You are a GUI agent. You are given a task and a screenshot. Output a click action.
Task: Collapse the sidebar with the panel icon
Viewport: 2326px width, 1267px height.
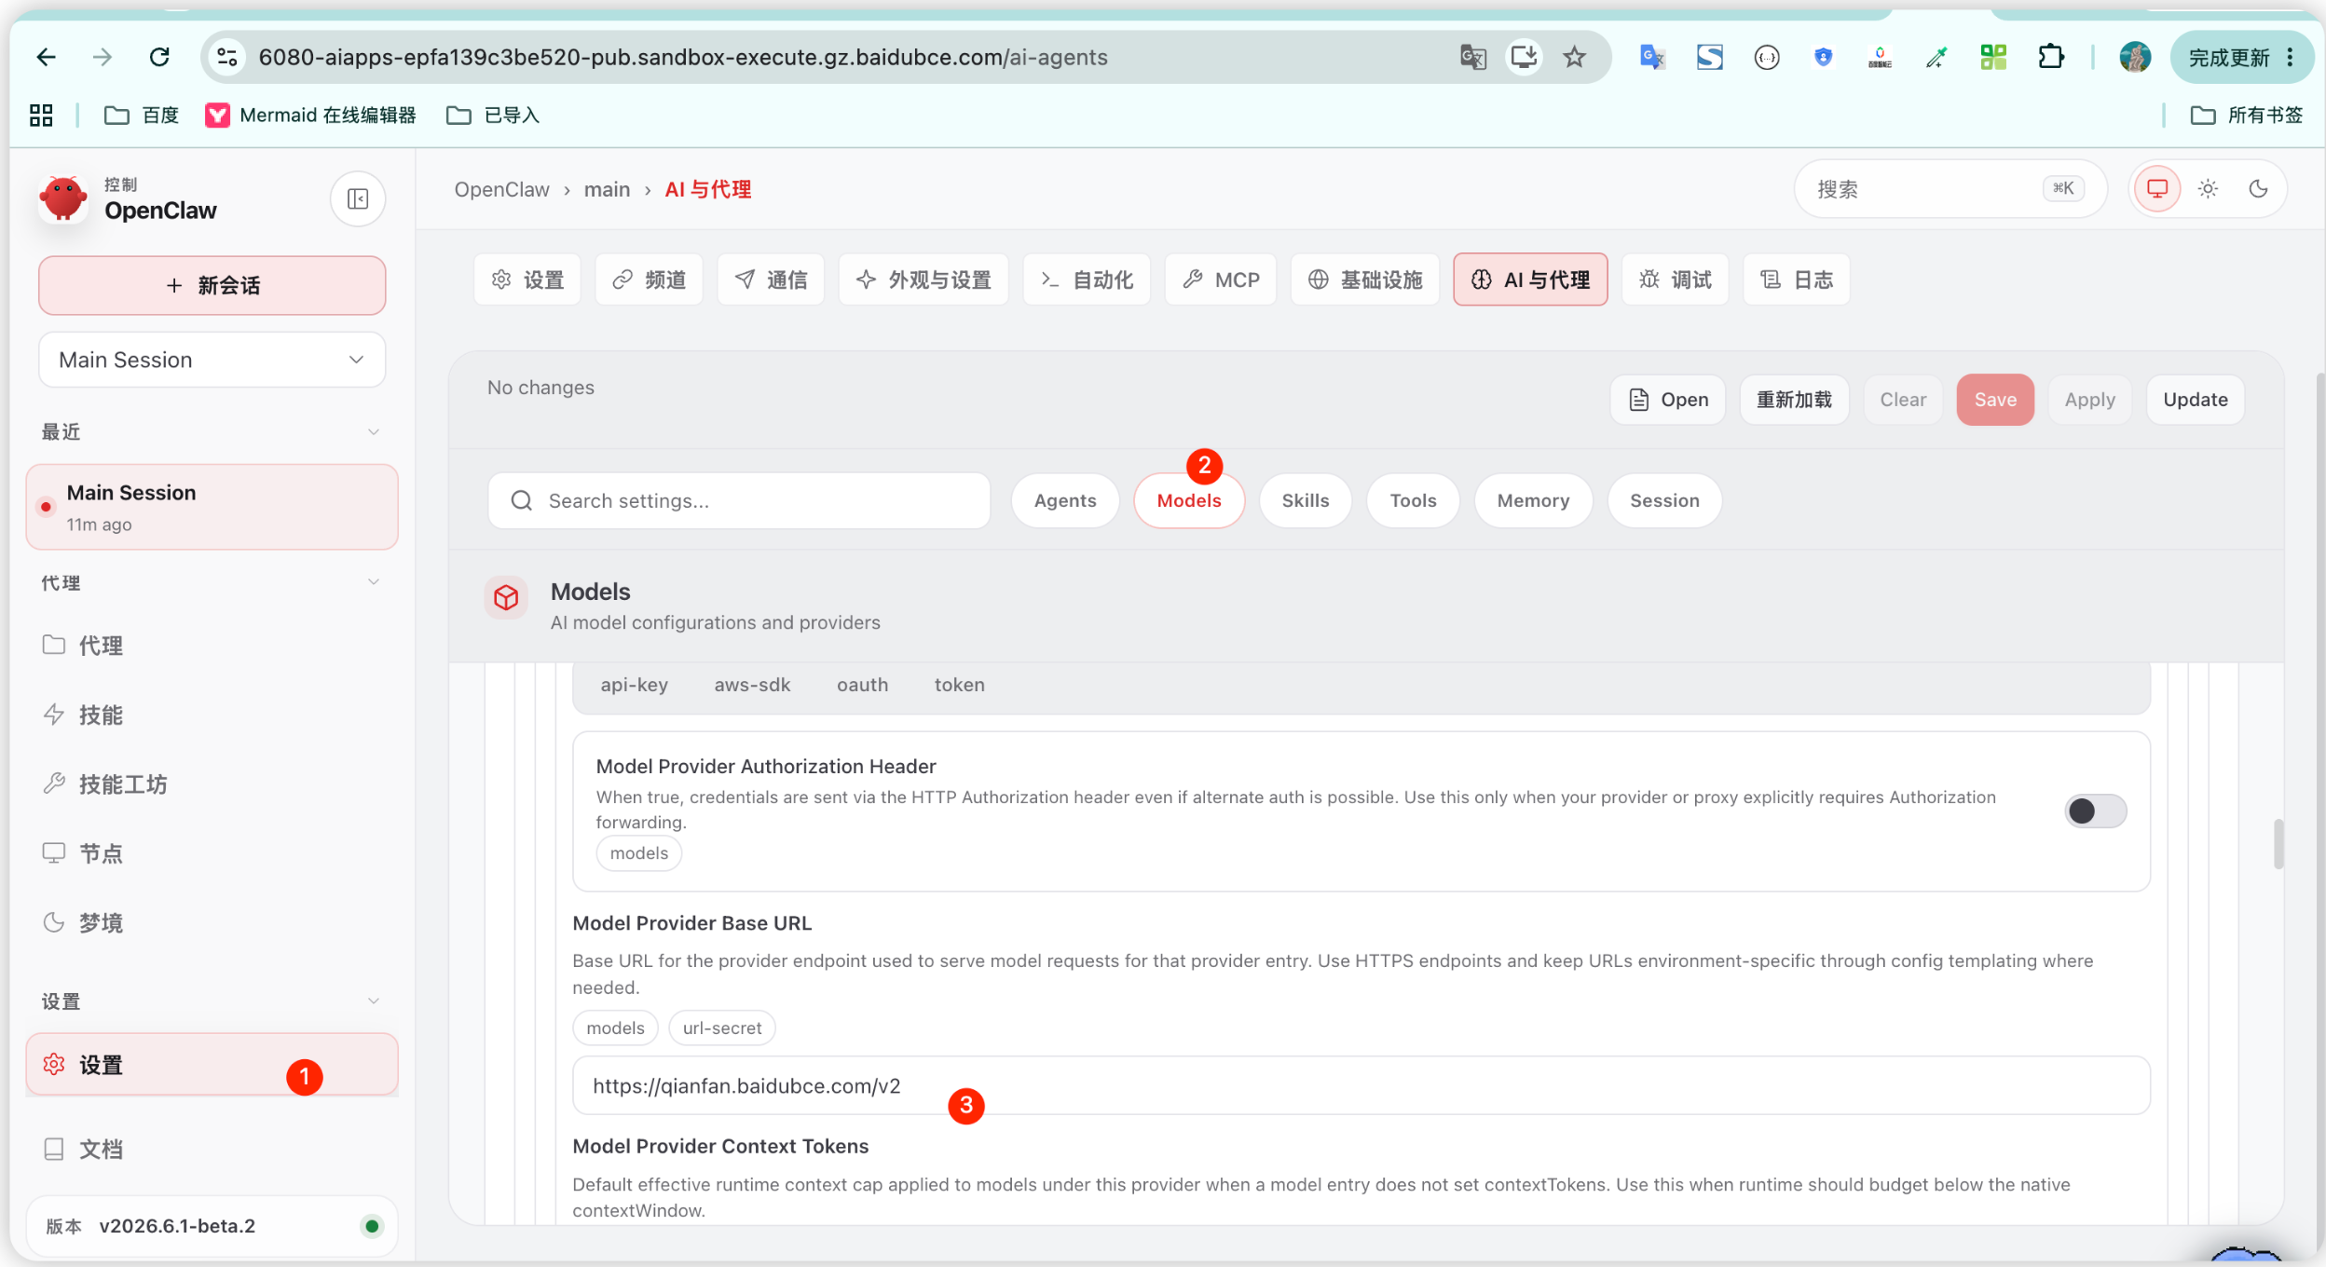[358, 198]
